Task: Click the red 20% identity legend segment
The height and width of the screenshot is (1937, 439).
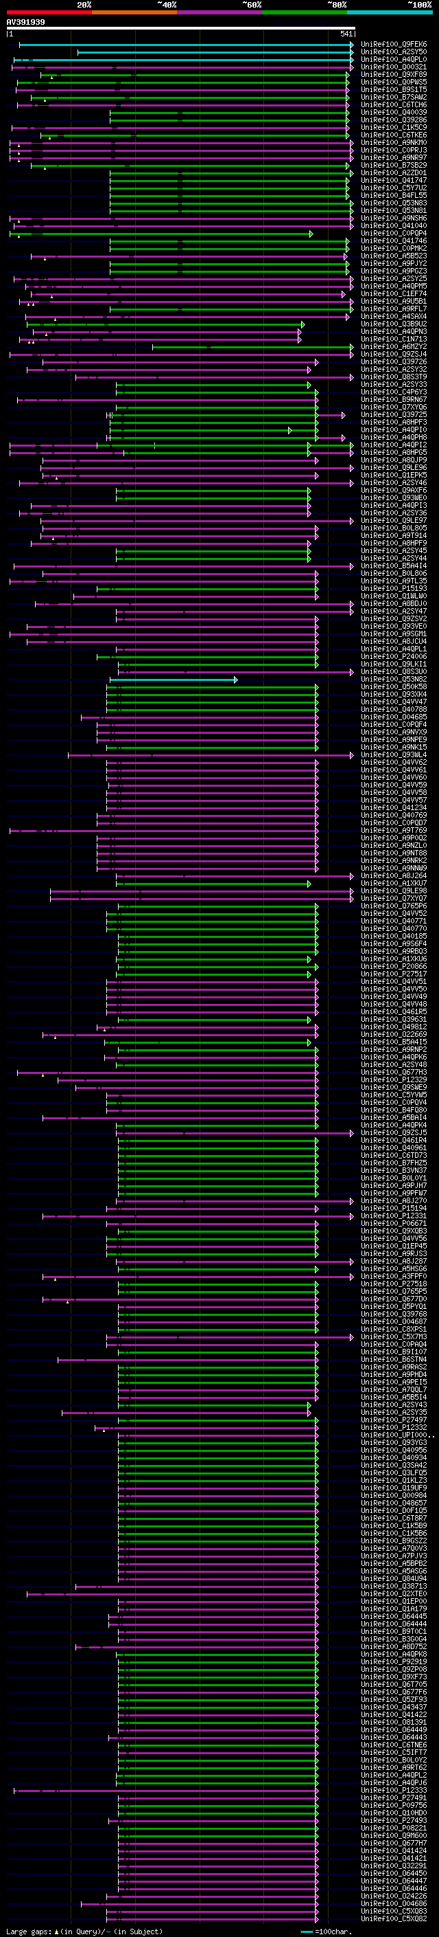Action: tap(49, 12)
